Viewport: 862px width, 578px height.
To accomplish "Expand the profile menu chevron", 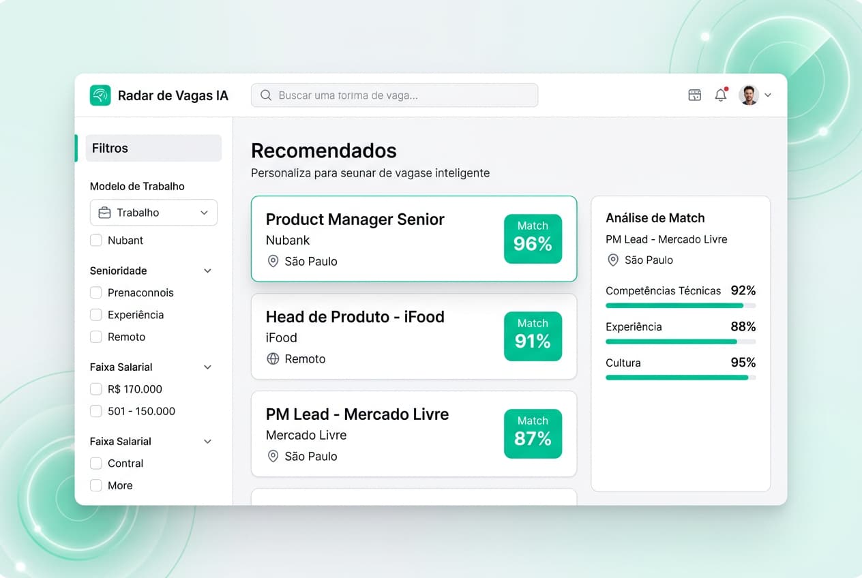I will (x=768, y=95).
